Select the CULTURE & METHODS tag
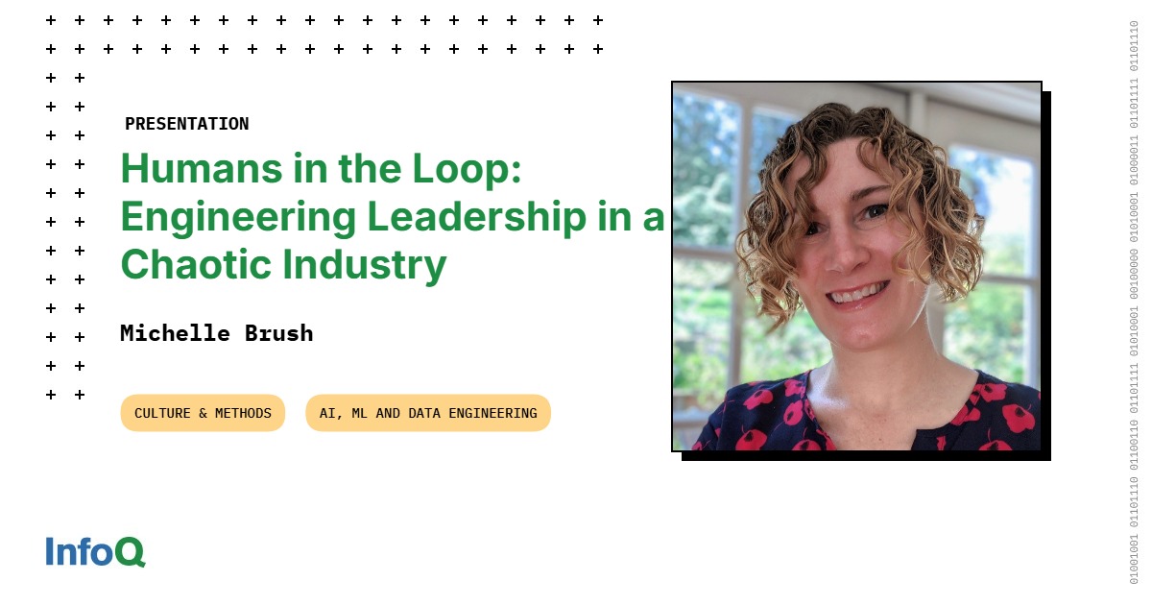Image resolution: width=1152 pixels, height=605 pixels. click(203, 413)
